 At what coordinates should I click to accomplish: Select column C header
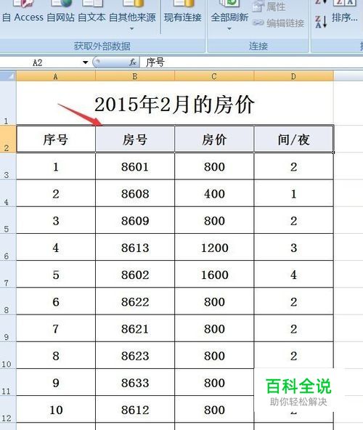[214, 76]
